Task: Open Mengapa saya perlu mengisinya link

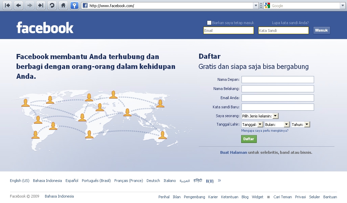Action: click(x=265, y=131)
